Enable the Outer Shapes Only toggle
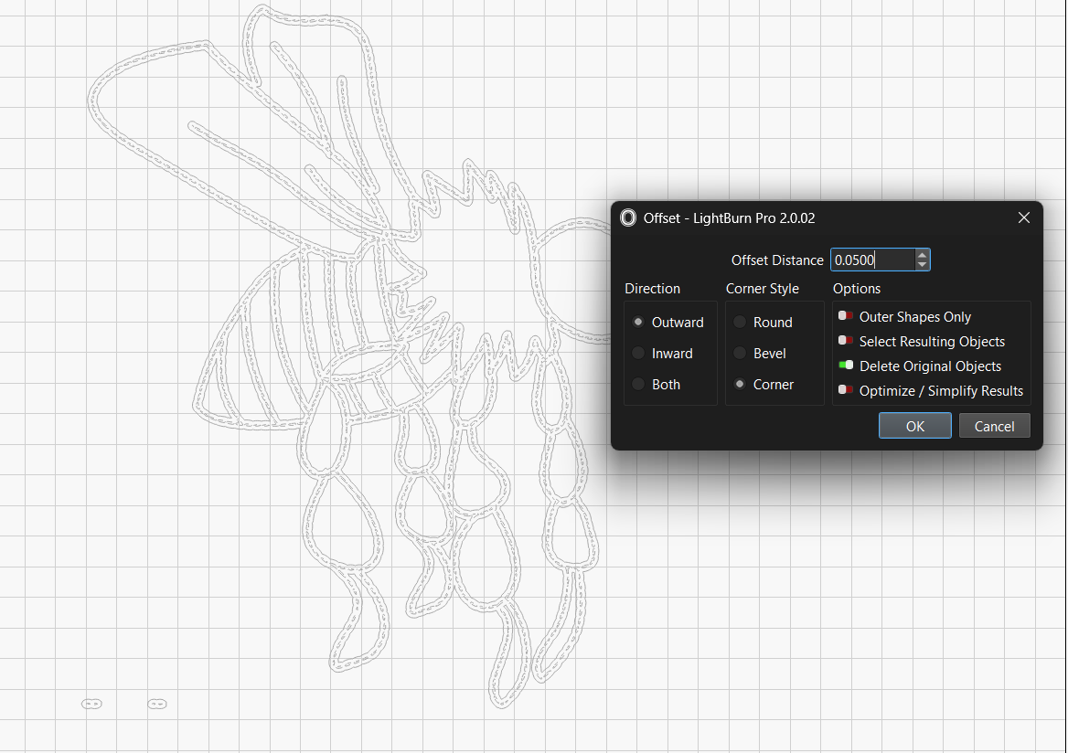The image size is (1068, 753). (844, 314)
